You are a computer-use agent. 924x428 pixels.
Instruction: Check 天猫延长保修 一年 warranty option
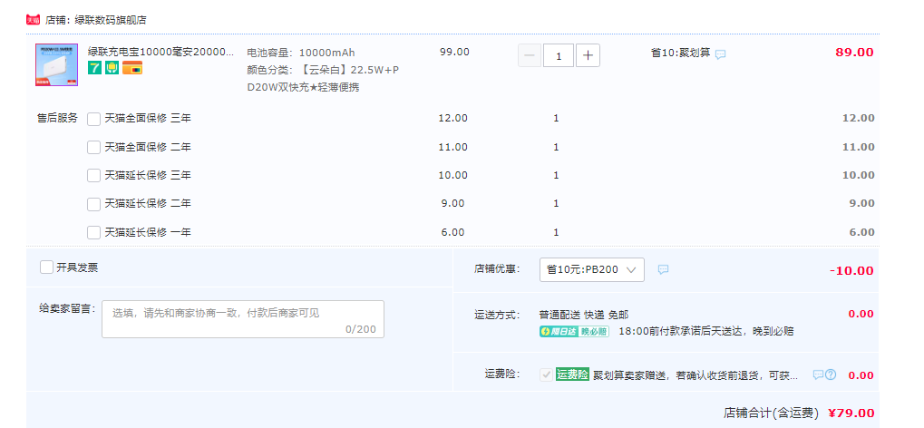(x=93, y=232)
